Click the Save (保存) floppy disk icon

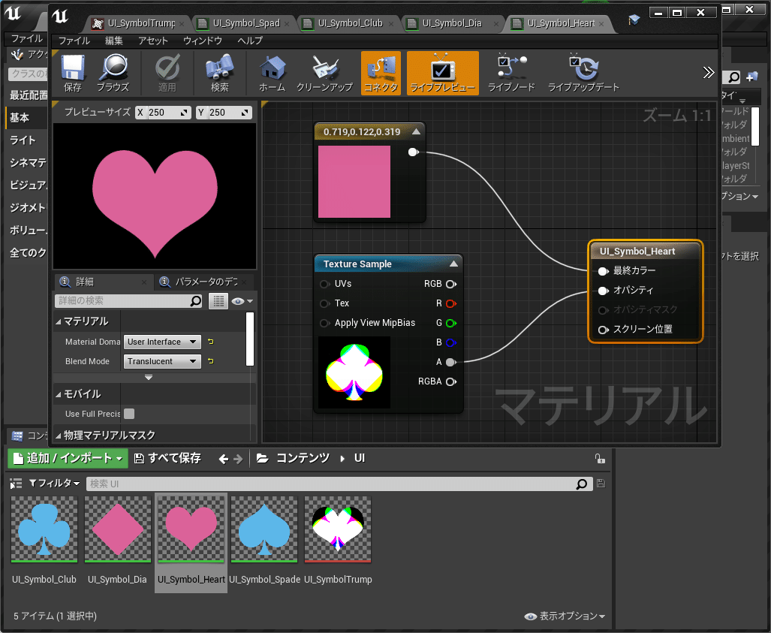(x=73, y=73)
